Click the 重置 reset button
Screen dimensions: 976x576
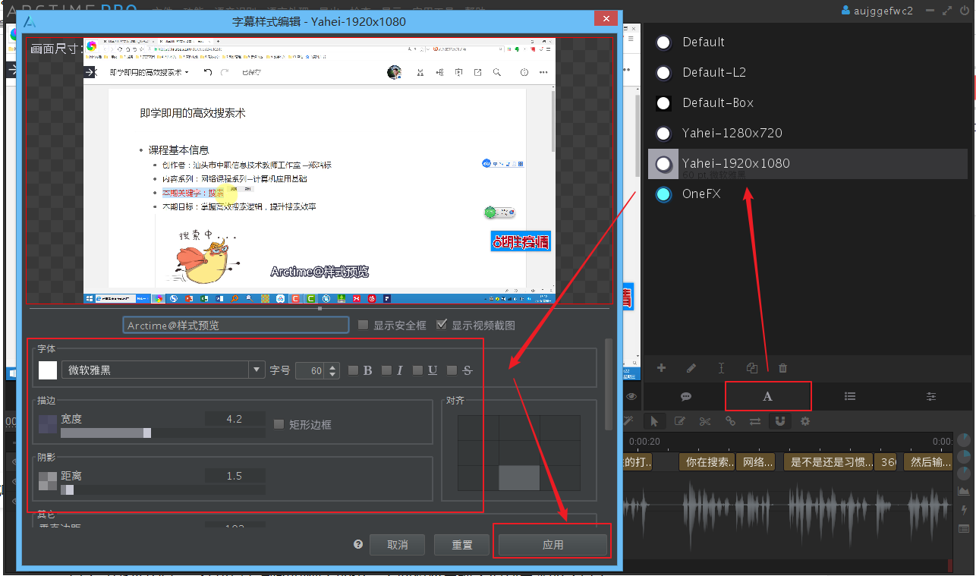pos(461,544)
